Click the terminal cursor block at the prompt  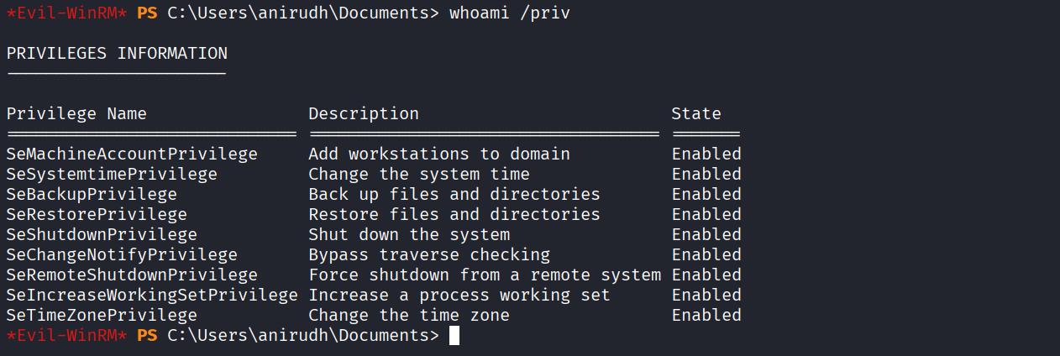tap(454, 336)
